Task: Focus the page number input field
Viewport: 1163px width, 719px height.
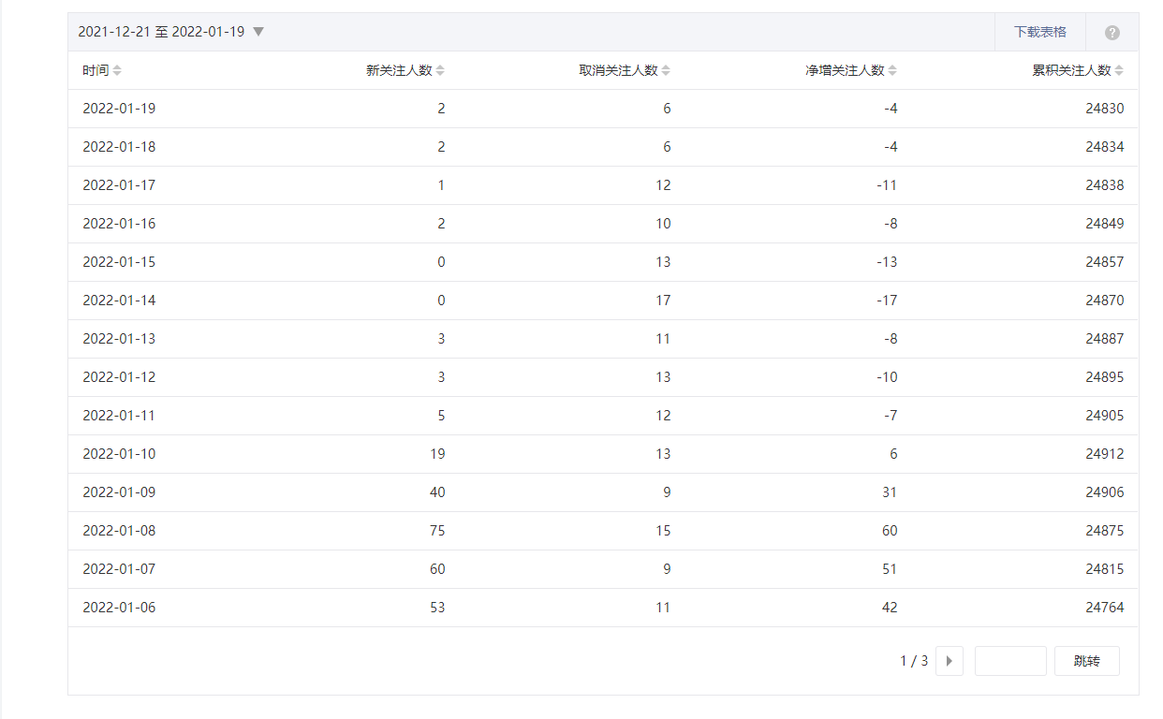Action: click(1009, 661)
